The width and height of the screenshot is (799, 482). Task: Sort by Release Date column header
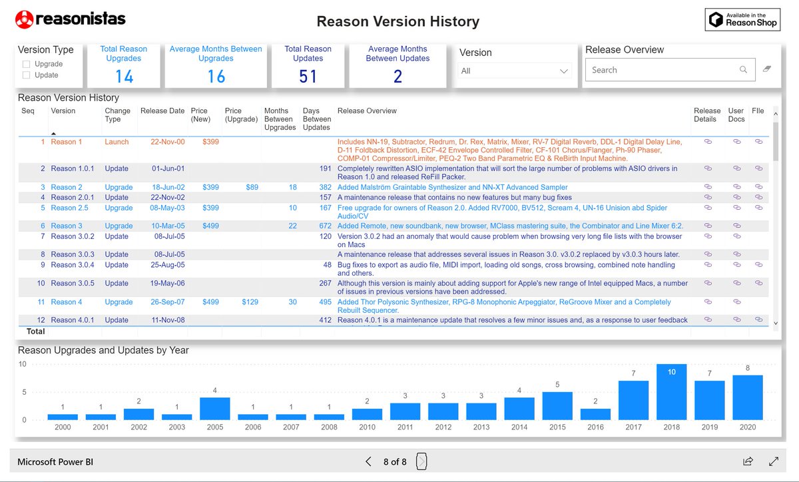[162, 111]
